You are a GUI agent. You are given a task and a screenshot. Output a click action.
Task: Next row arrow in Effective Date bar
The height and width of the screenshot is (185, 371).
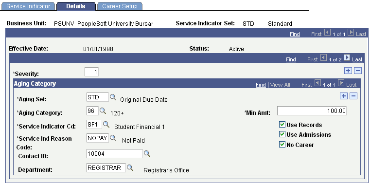[x=351, y=32]
